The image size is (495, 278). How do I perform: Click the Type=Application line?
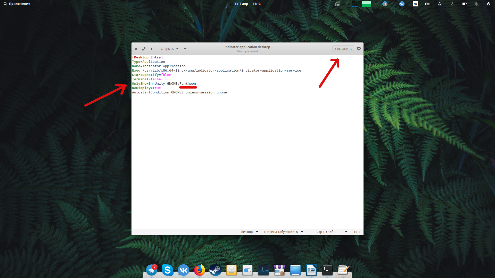(148, 62)
